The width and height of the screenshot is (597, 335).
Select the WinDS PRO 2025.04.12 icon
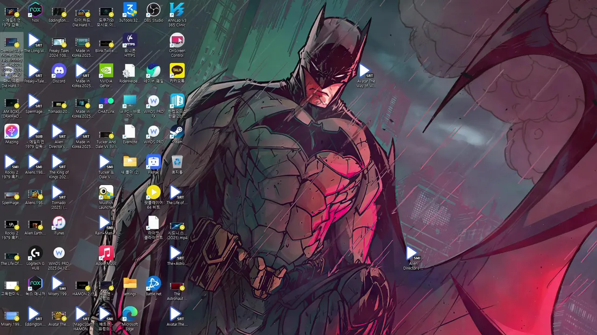[59, 258]
